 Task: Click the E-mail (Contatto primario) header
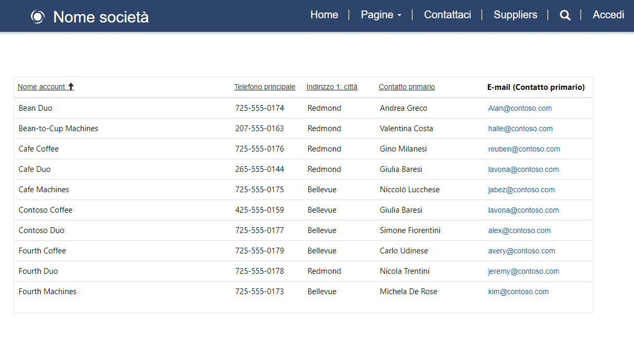[536, 87]
